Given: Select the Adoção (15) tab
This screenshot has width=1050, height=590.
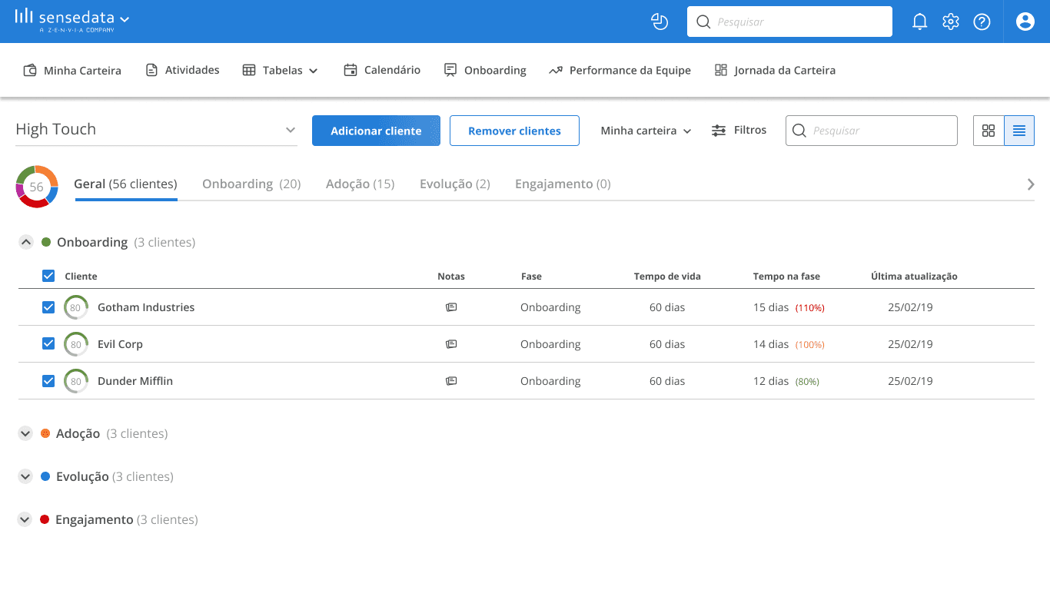Looking at the screenshot, I should 360,184.
